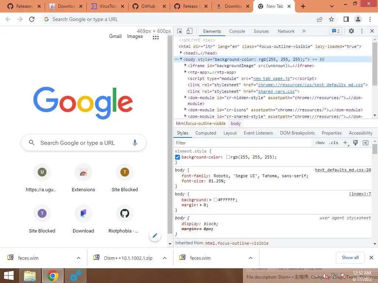Image resolution: width=378 pixels, height=283 pixels.
Task: Toggle the computed styles sidebar icon
Action: point(365,143)
